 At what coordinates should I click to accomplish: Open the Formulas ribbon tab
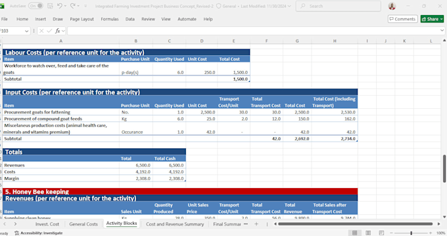(110, 19)
